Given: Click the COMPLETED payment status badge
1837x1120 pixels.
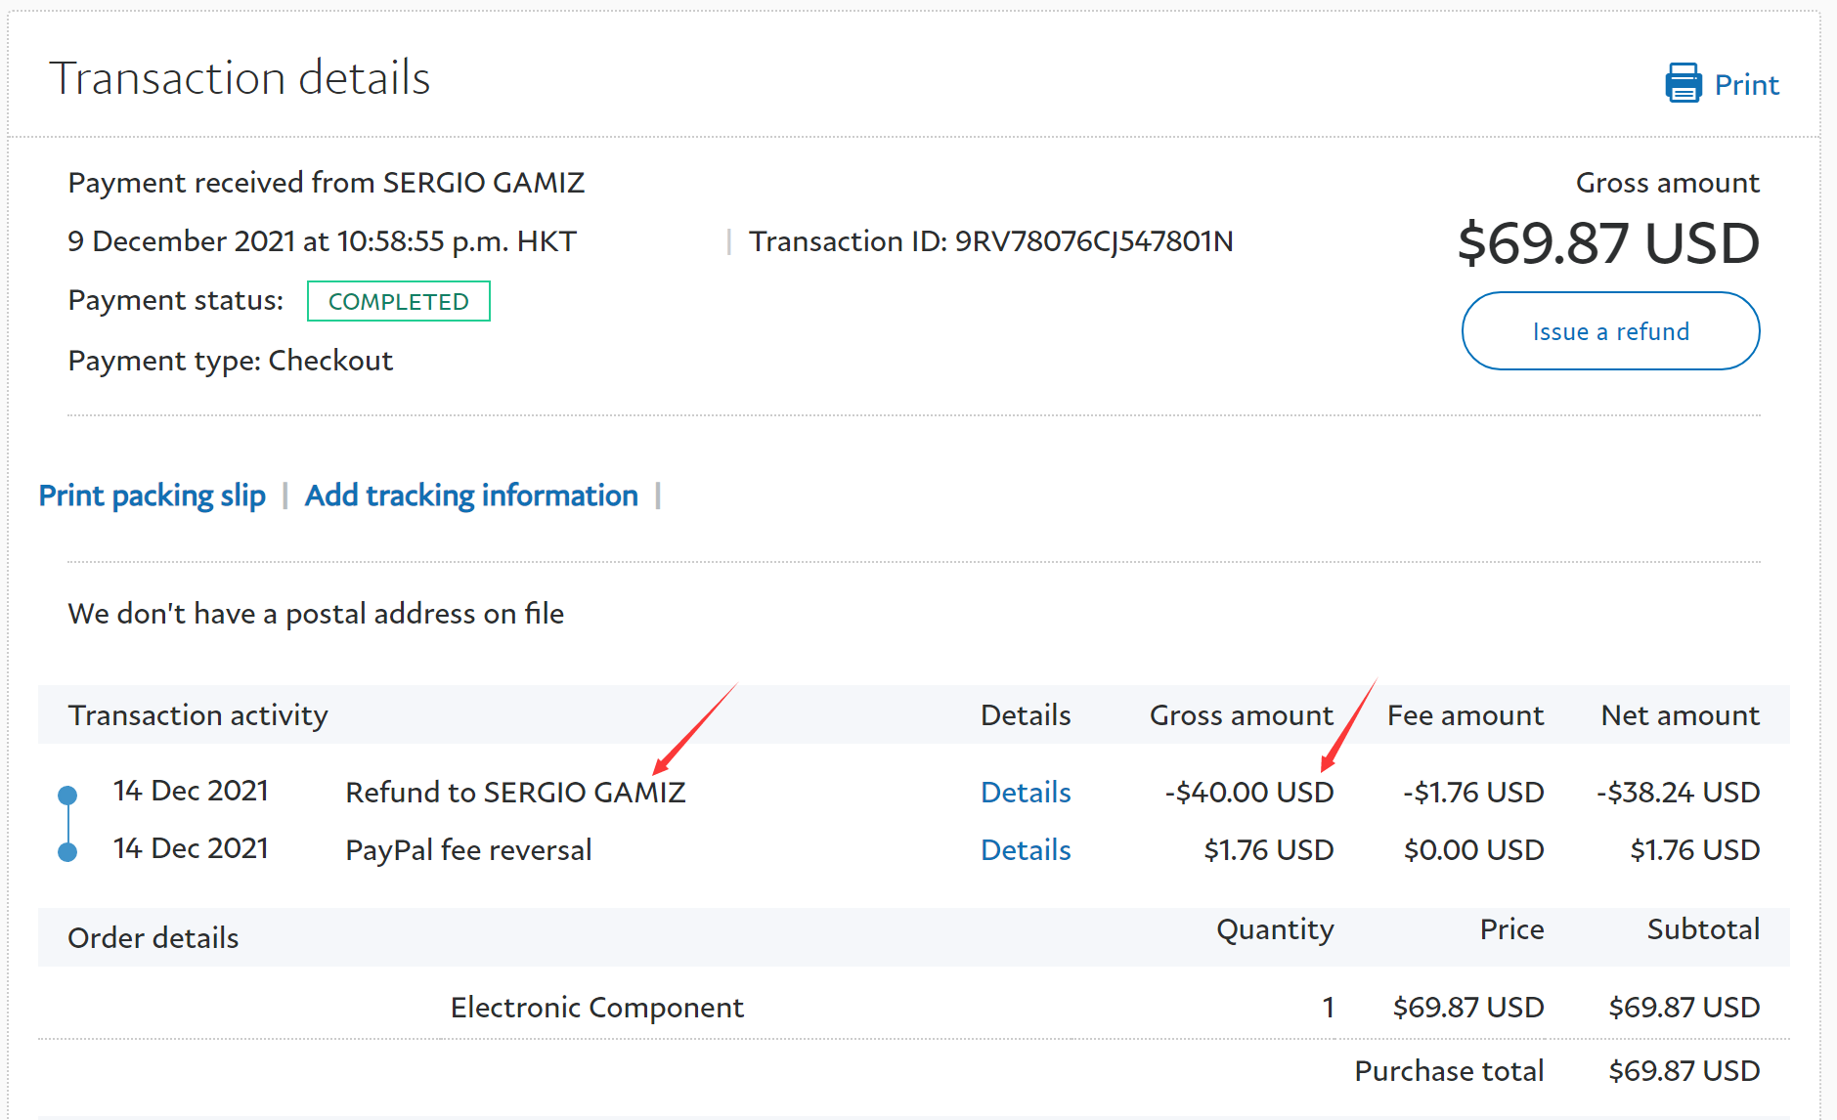Looking at the screenshot, I should point(398,301).
